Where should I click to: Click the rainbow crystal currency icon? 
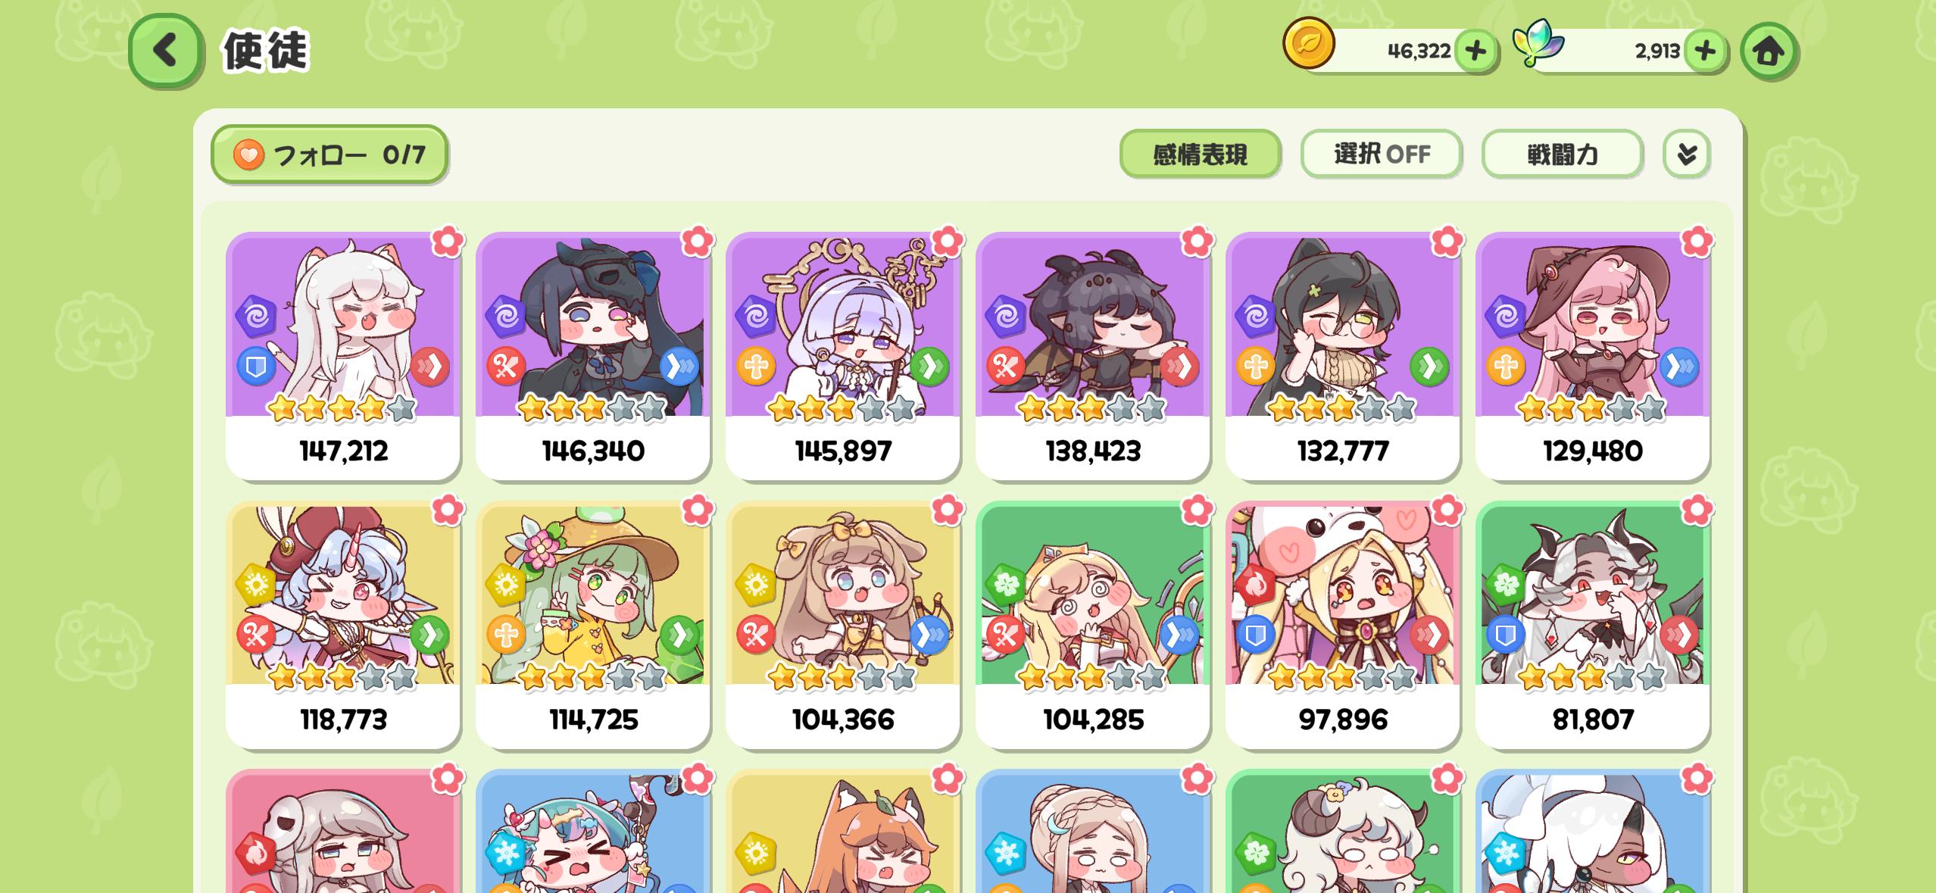pyautogui.click(x=1537, y=44)
